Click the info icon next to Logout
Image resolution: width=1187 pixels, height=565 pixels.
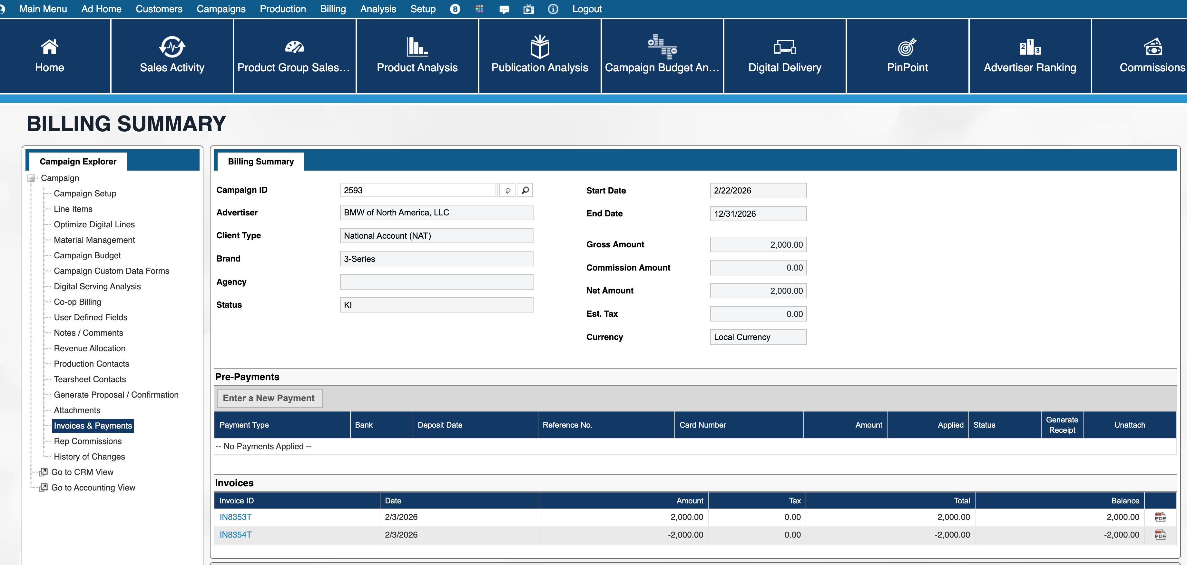tap(553, 9)
